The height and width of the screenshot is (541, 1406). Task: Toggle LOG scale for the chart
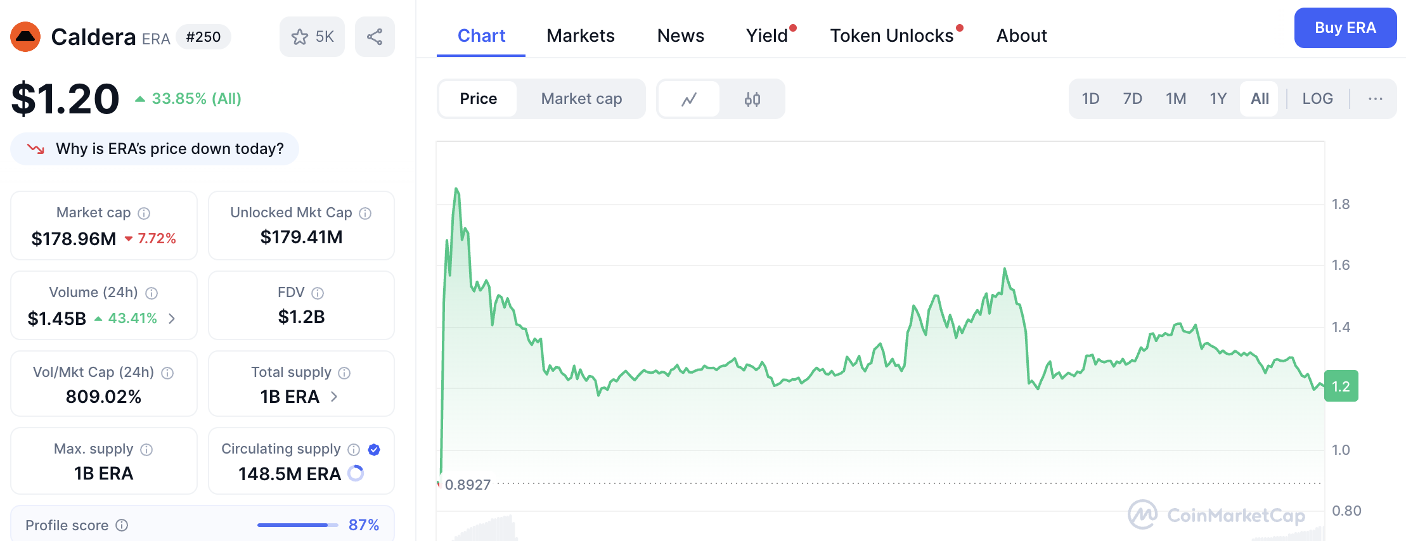1318,99
